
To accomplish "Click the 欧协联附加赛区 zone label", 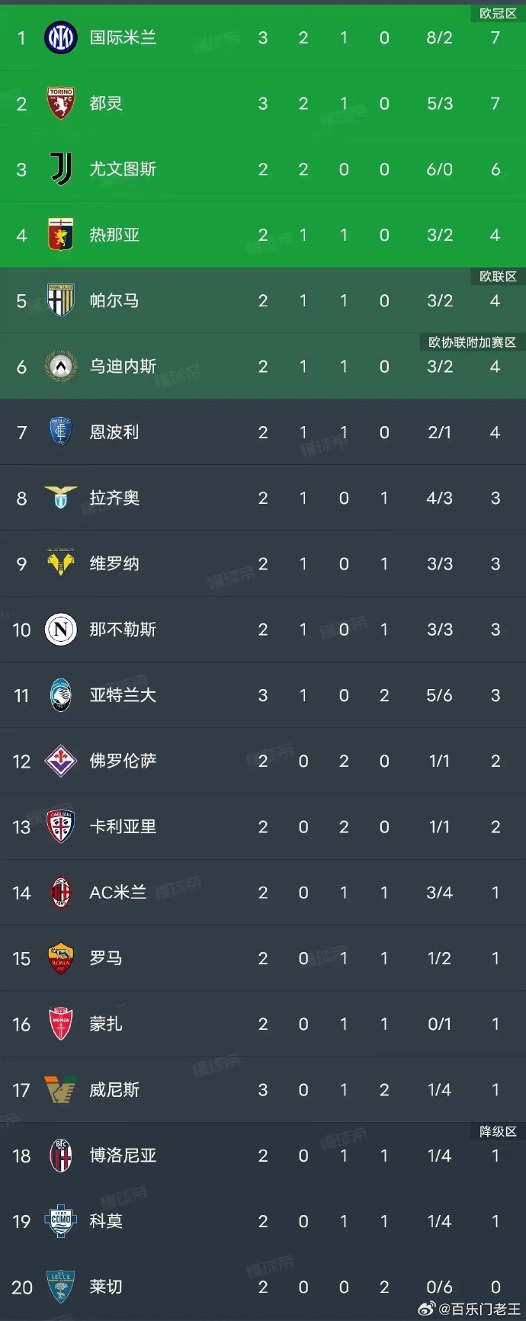I will [472, 342].
